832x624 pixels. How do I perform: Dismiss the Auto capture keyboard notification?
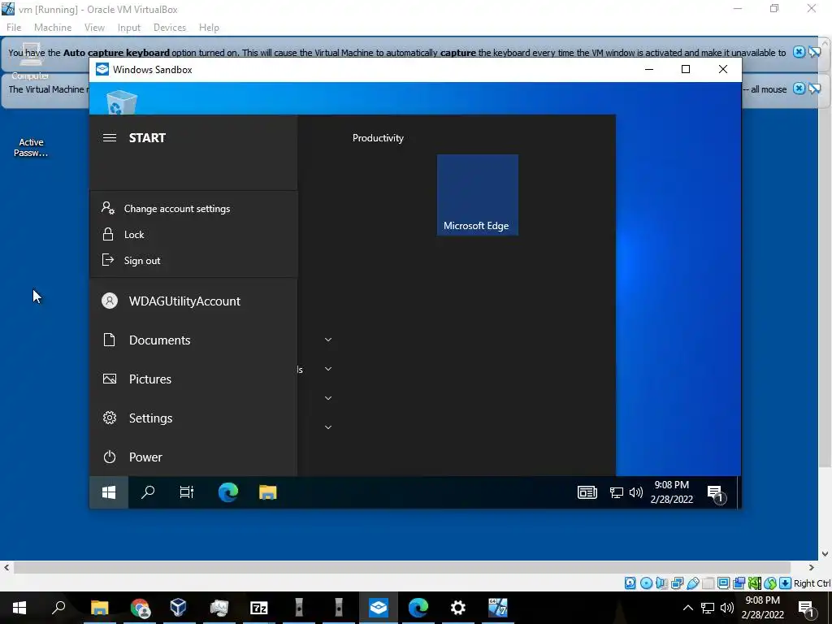799,52
